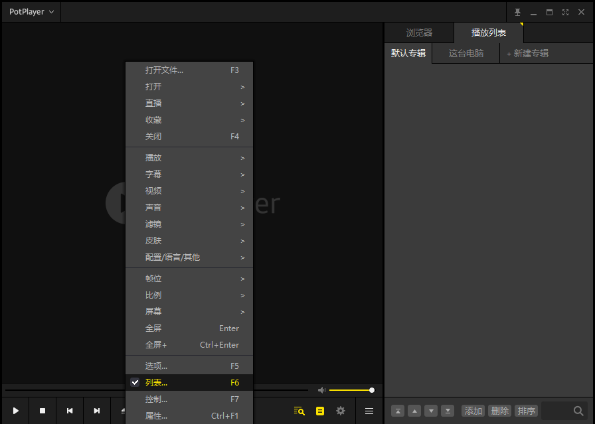Screen dimensions: 595x424
Task: Open the control panel gear icon
Action: pyautogui.click(x=341, y=411)
